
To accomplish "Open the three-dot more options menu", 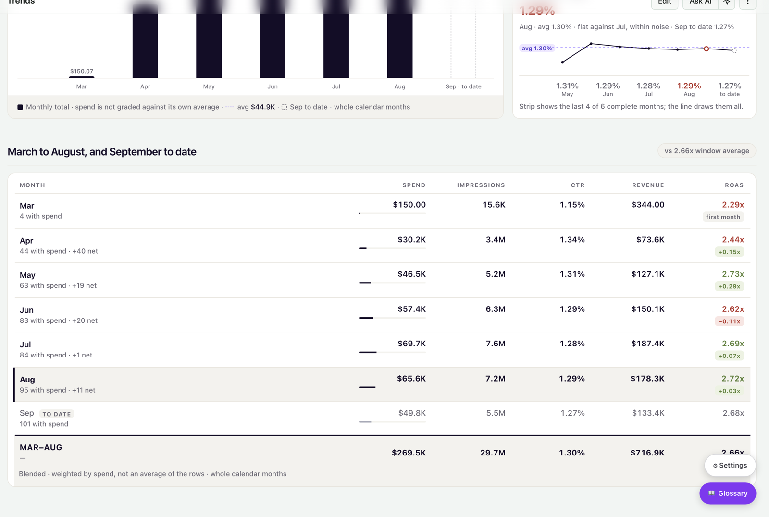I will click(747, 3).
